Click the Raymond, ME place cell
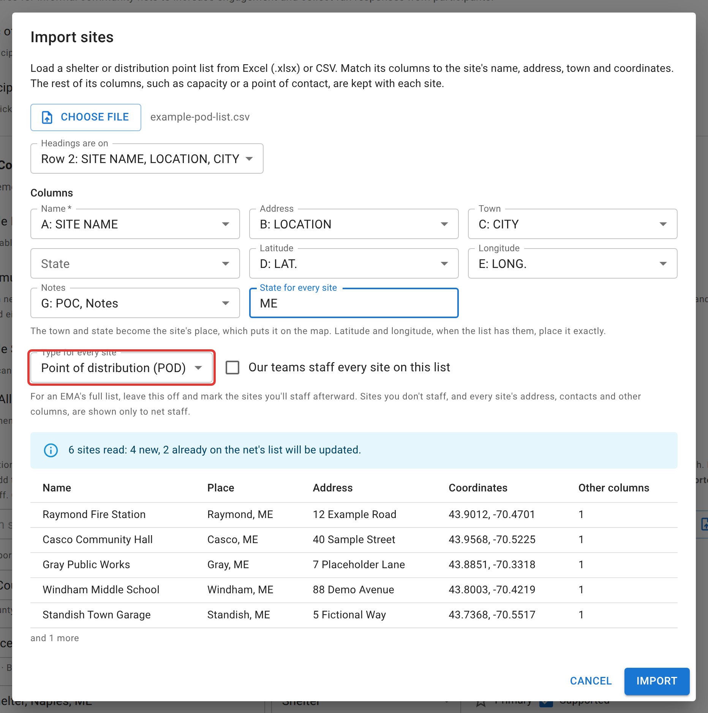 pyautogui.click(x=240, y=514)
